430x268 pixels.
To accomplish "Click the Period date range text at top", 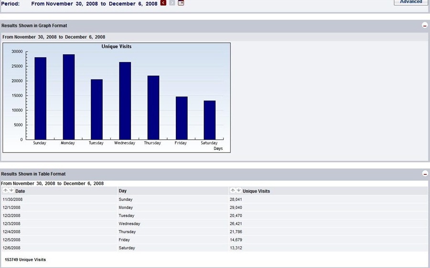I will pos(94,3).
